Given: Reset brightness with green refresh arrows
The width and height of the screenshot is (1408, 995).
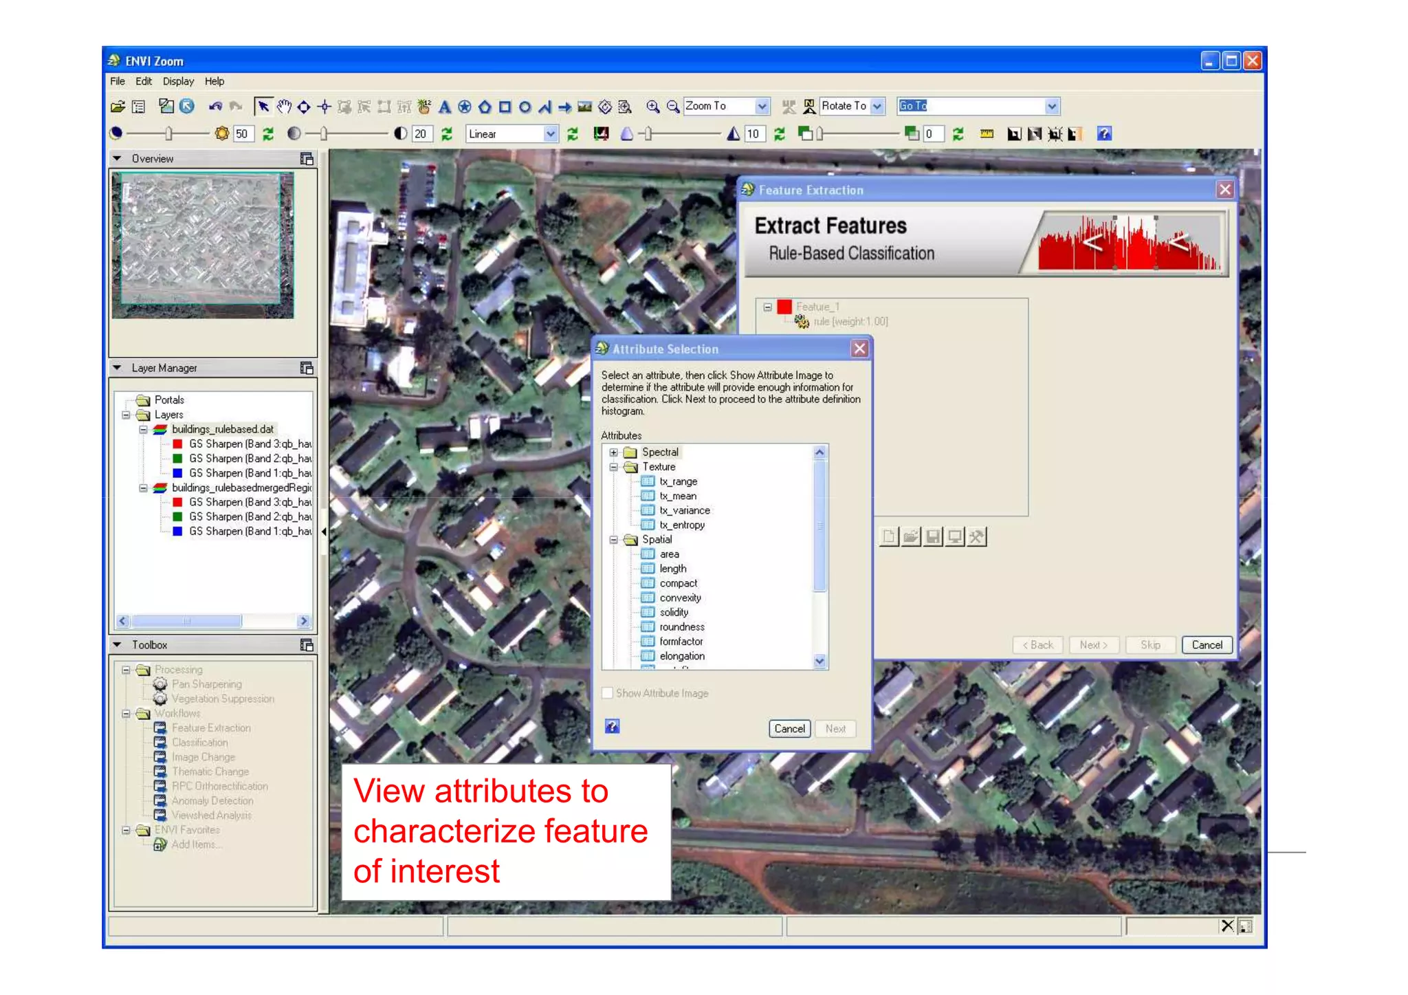Looking at the screenshot, I should point(268,134).
